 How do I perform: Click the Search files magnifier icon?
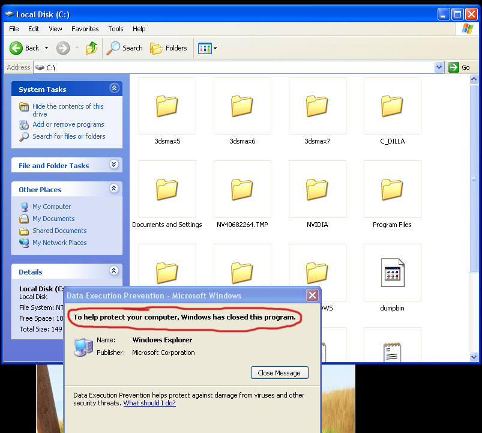tap(24, 136)
